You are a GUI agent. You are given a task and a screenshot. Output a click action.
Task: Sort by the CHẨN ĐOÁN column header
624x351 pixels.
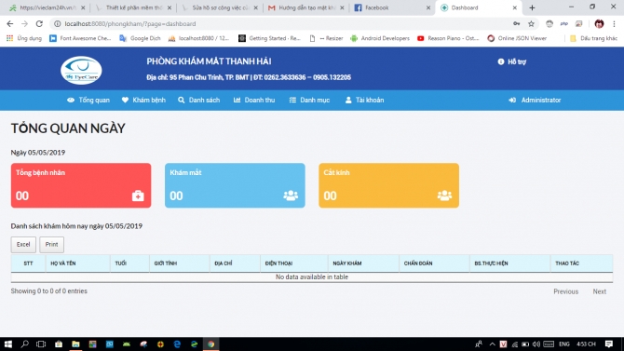pyautogui.click(x=434, y=263)
